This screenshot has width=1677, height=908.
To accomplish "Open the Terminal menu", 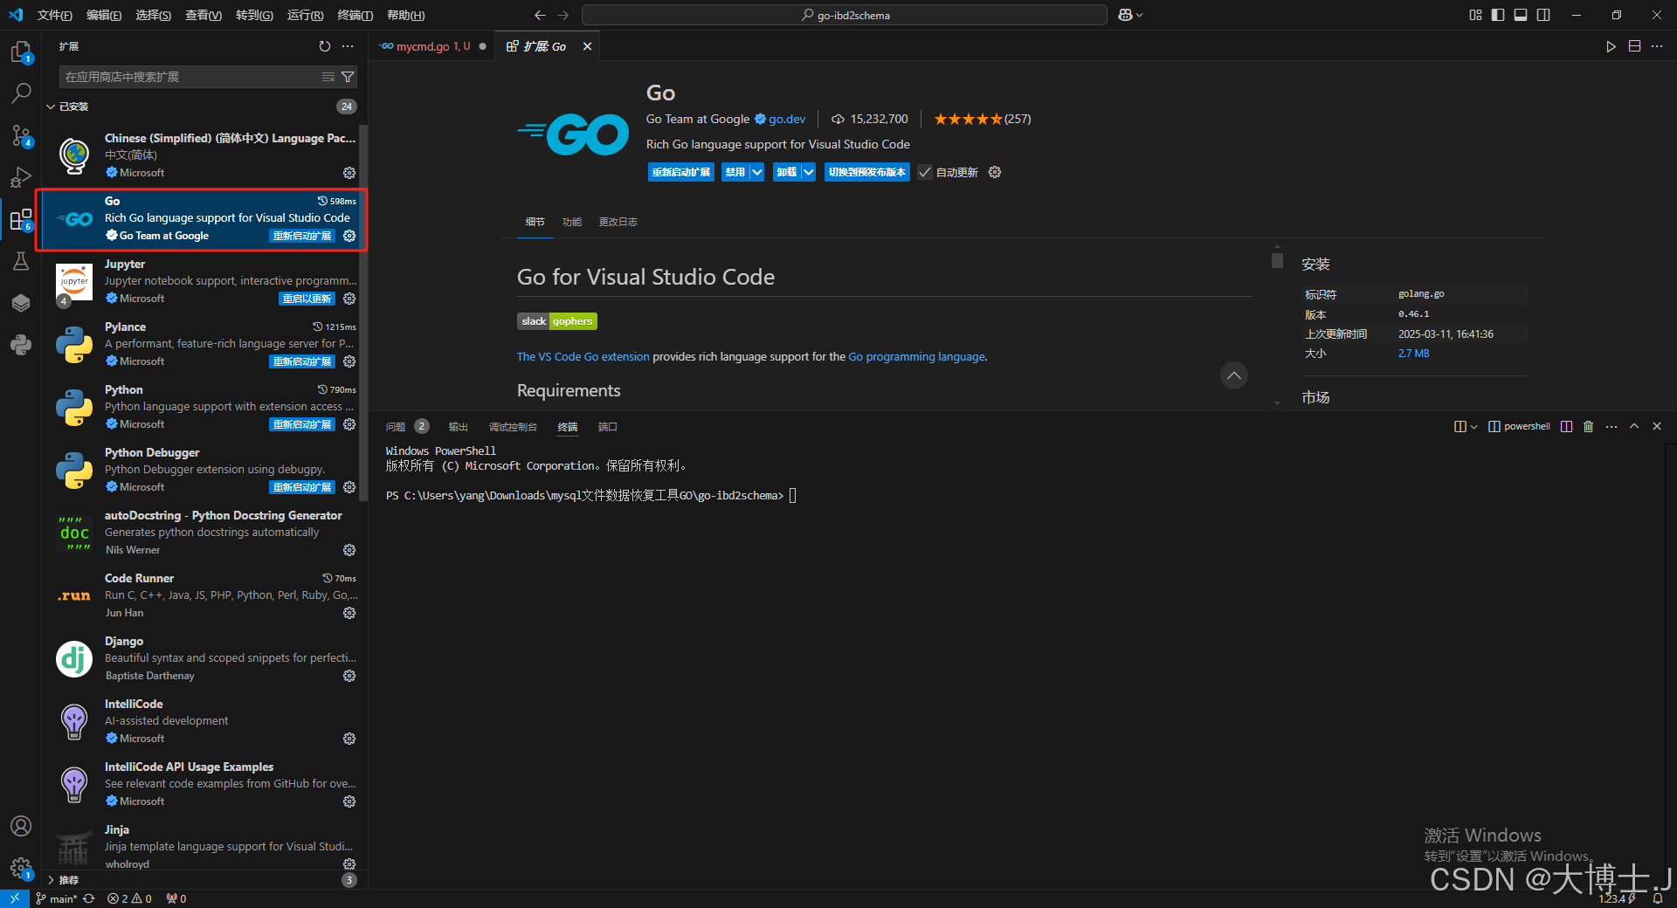I will coord(355,15).
